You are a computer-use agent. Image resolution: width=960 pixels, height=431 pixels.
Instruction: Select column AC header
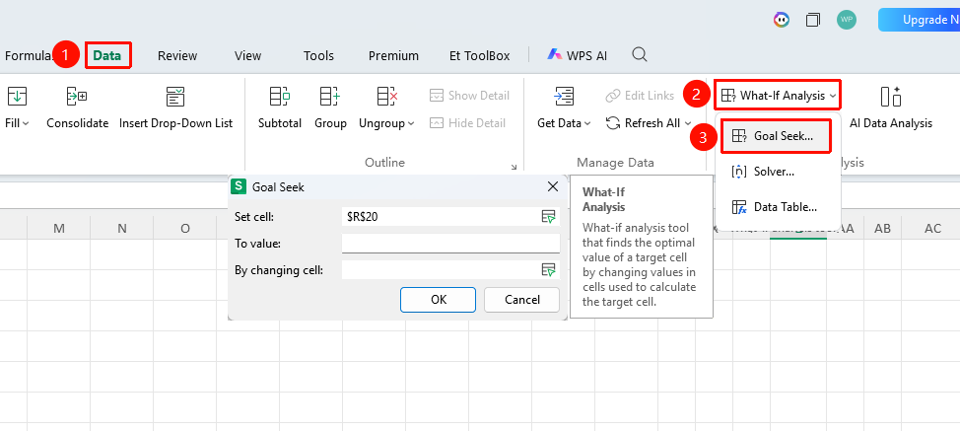point(932,229)
